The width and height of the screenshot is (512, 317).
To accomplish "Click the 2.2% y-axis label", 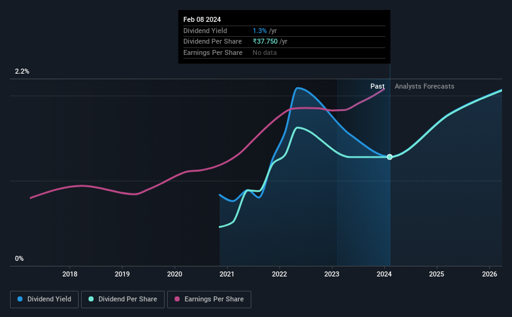I will click(x=22, y=72).
